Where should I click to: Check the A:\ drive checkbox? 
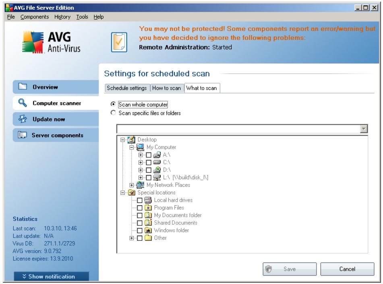pyautogui.click(x=149, y=155)
